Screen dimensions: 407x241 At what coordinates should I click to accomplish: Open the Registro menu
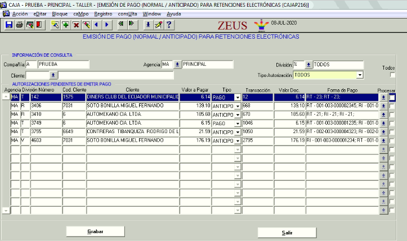[x=103, y=13]
